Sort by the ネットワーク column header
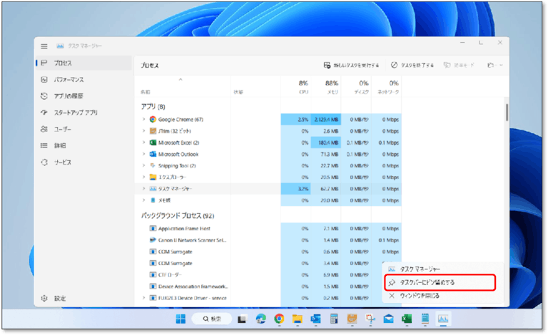This screenshot has width=548, height=335. [x=386, y=87]
